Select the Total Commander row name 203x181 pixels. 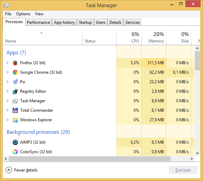pos(36,110)
